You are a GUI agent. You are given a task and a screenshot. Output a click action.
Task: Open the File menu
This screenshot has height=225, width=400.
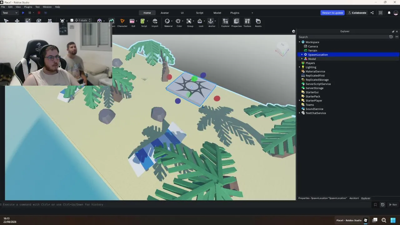pyautogui.click(x=3, y=7)
